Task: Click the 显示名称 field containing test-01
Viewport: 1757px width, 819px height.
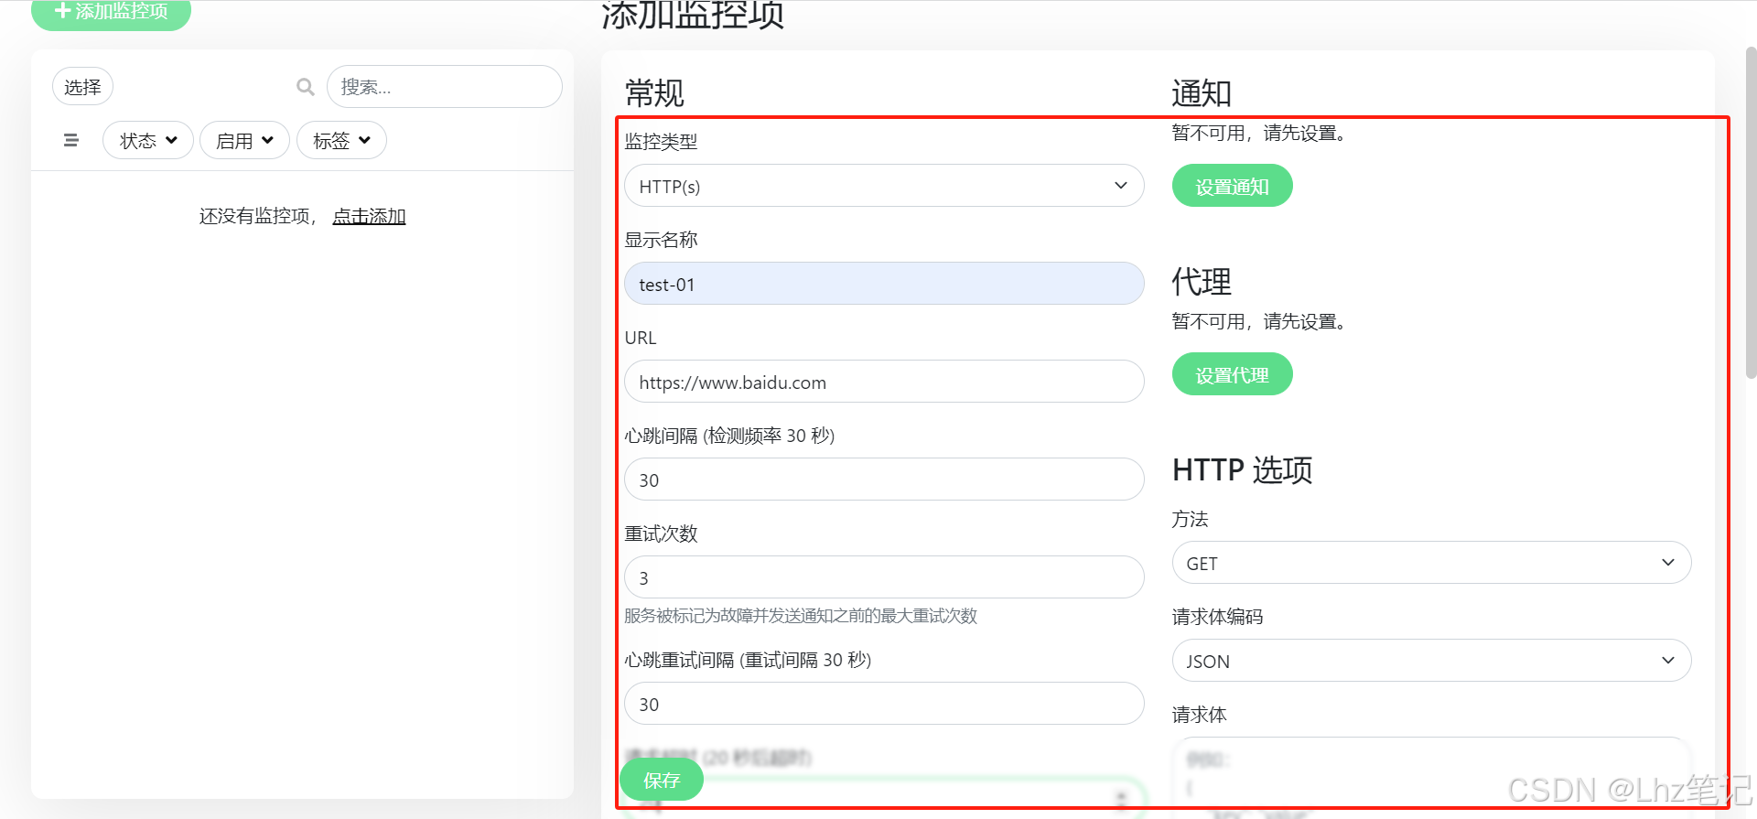Action: [884, 284]
